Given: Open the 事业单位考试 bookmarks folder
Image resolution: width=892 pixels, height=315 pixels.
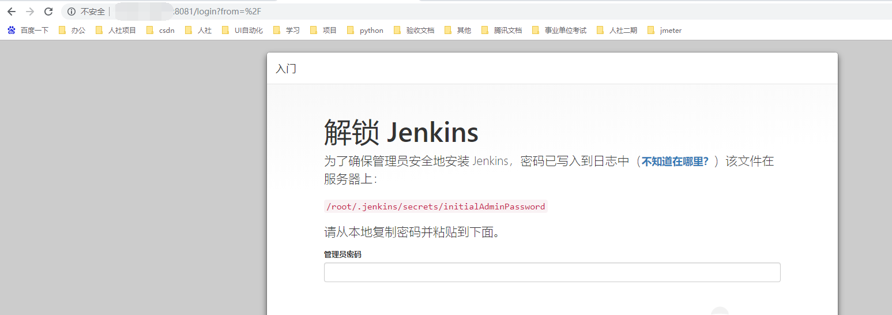Looking at the screenshot, I should [x=559, y=31].
